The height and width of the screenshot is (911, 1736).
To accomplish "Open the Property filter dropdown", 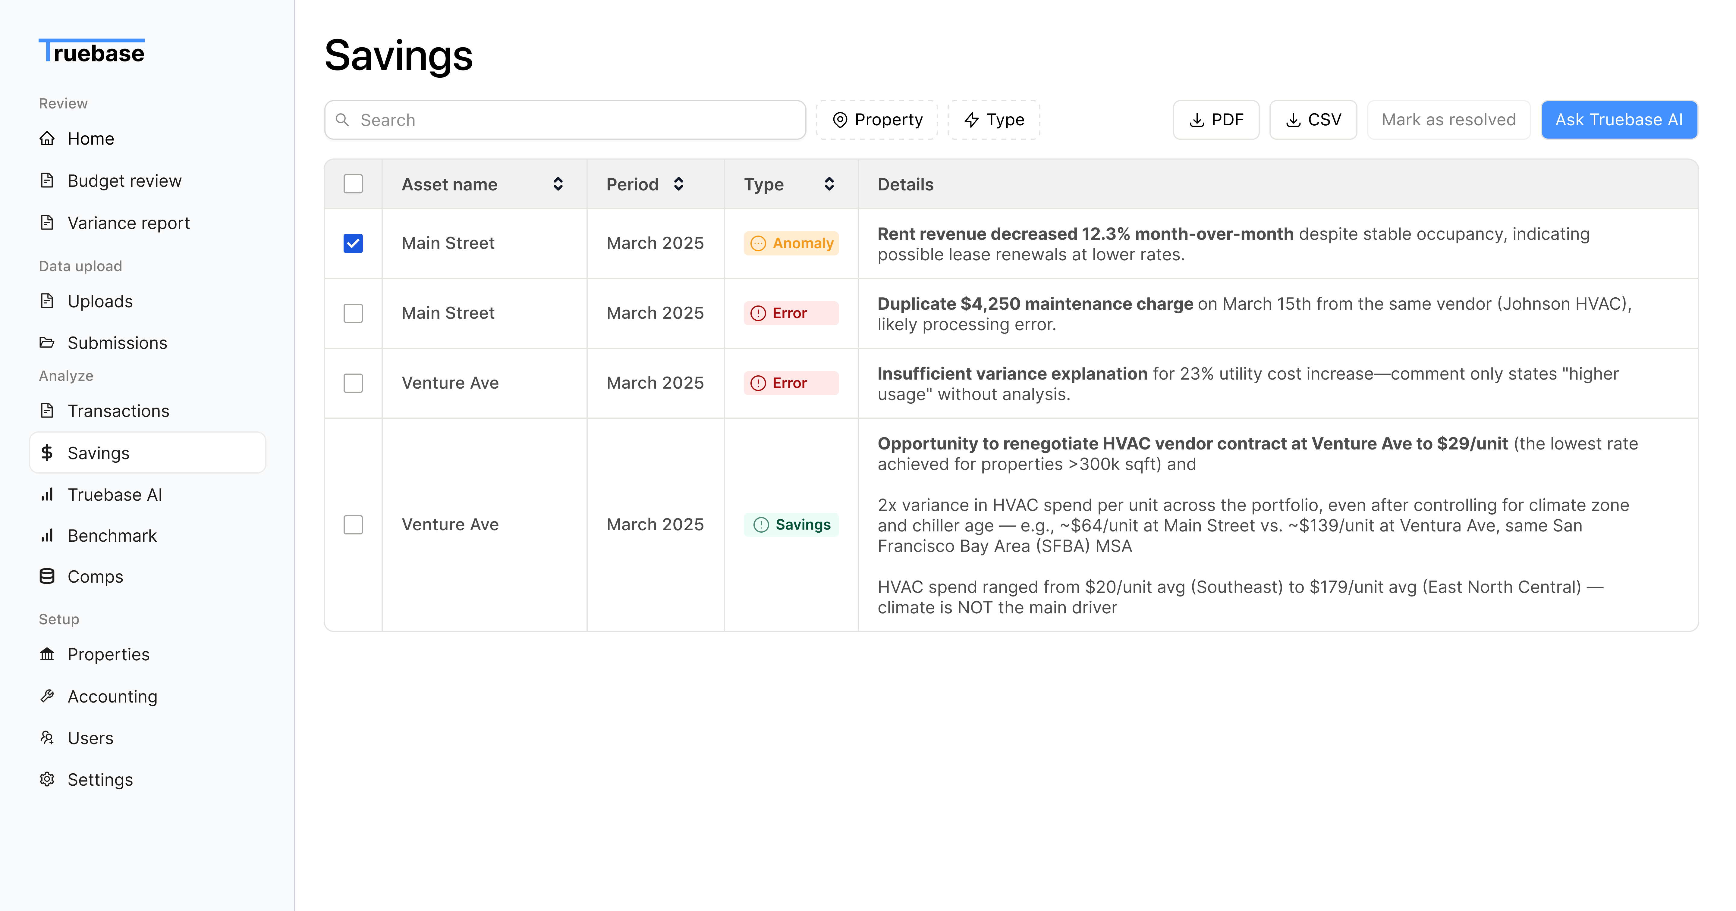I will [877, 120].
